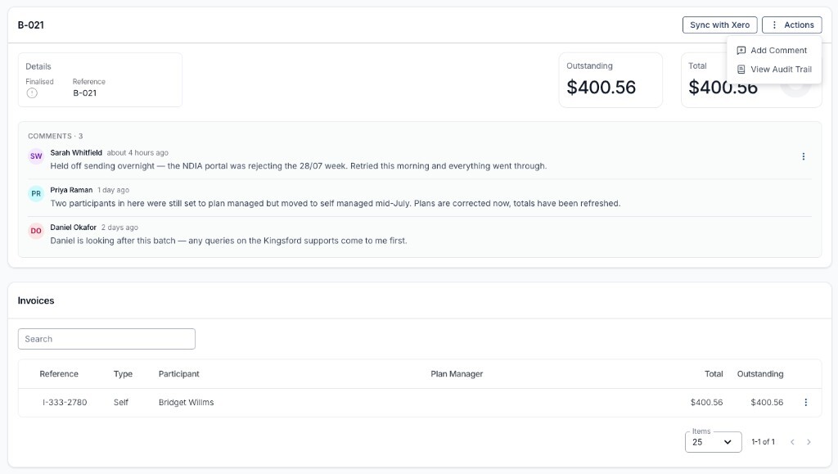Click the SW avatar of Sarah Whitfield

(x=36, y=156)
